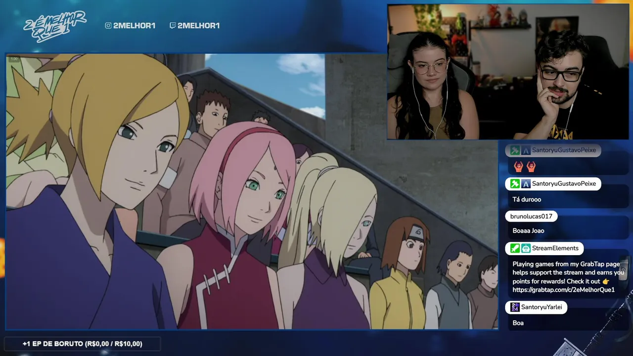Screen dimensions: 633x356
Task: Click the green badge on the emote message sender
Action: [515, 150]
